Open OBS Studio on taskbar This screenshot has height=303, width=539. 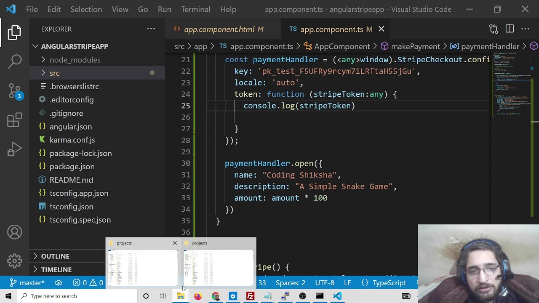point(302,296)
